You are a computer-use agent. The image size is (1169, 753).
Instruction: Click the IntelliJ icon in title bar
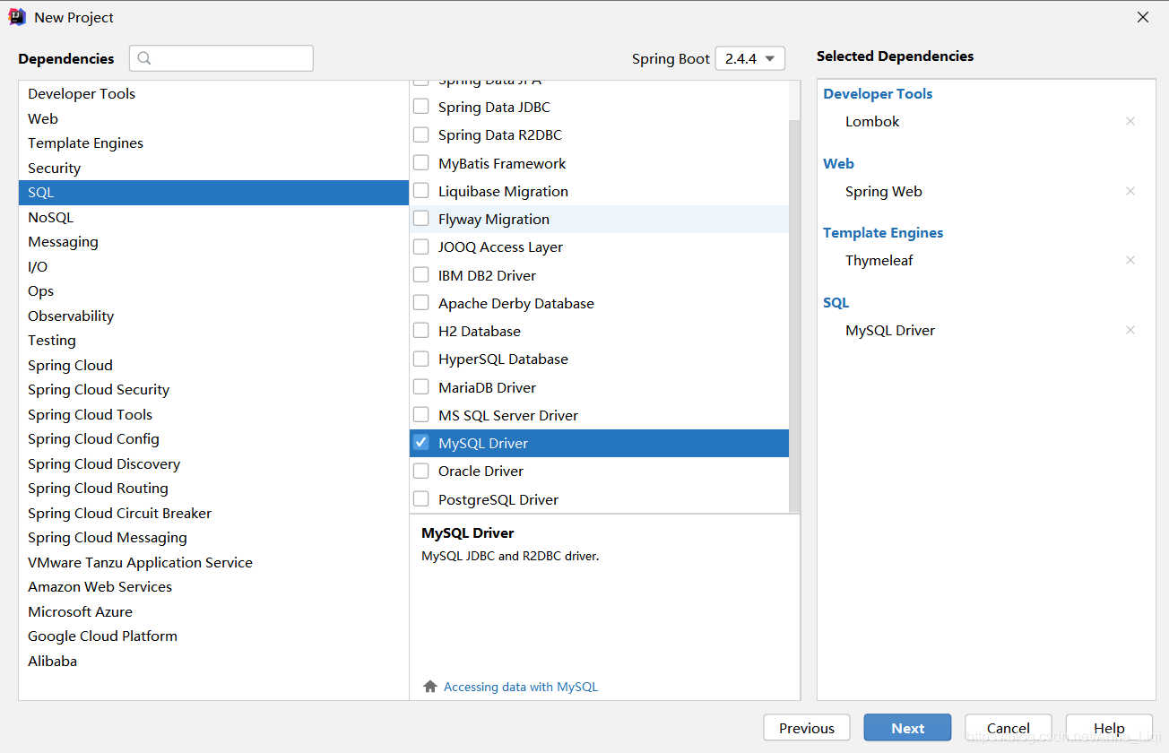coord(17,17)
